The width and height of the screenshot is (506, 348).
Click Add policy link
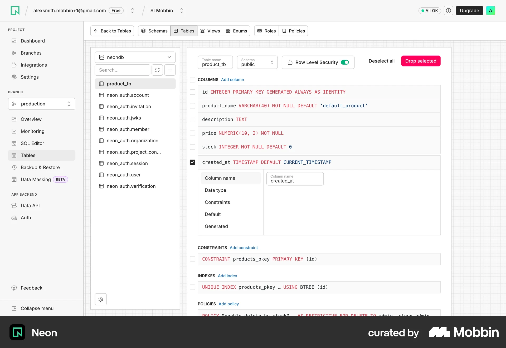229,304
